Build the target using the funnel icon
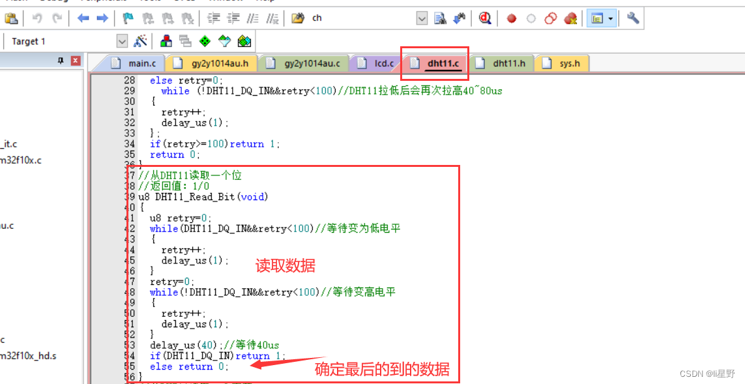745x384 pixels. tap(224, 40)
